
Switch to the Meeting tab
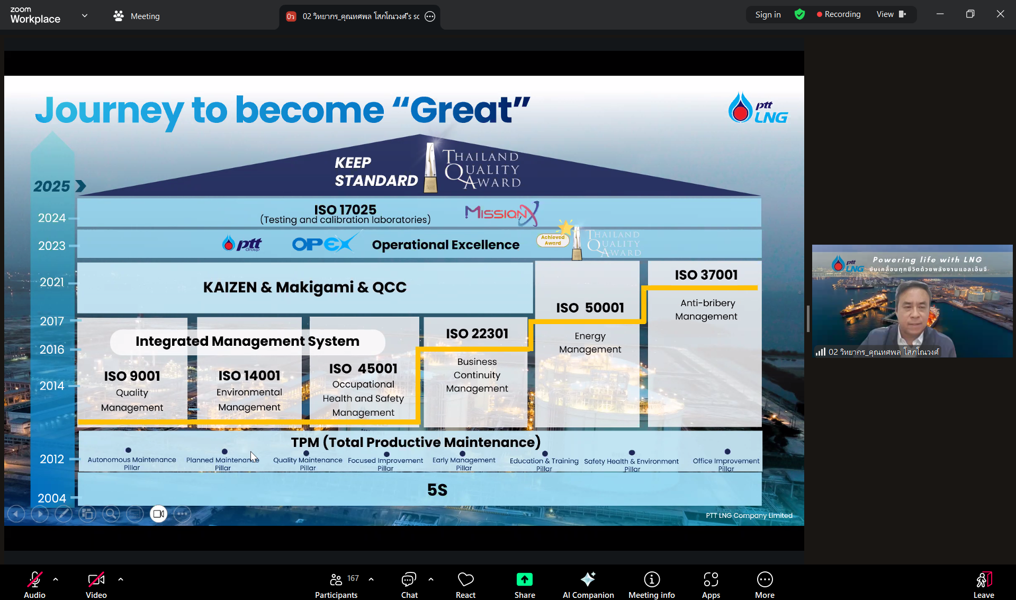tap(137, 16)
